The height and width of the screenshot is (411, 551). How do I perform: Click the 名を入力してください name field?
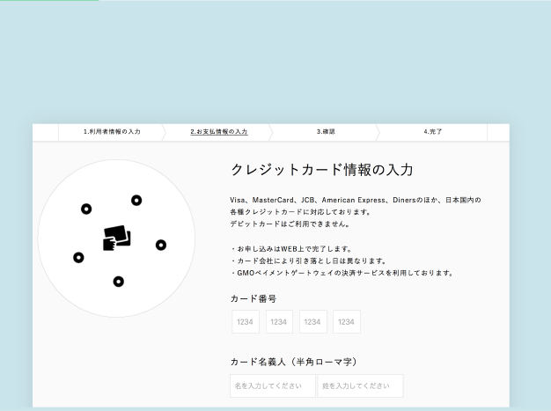coord(273,385)
